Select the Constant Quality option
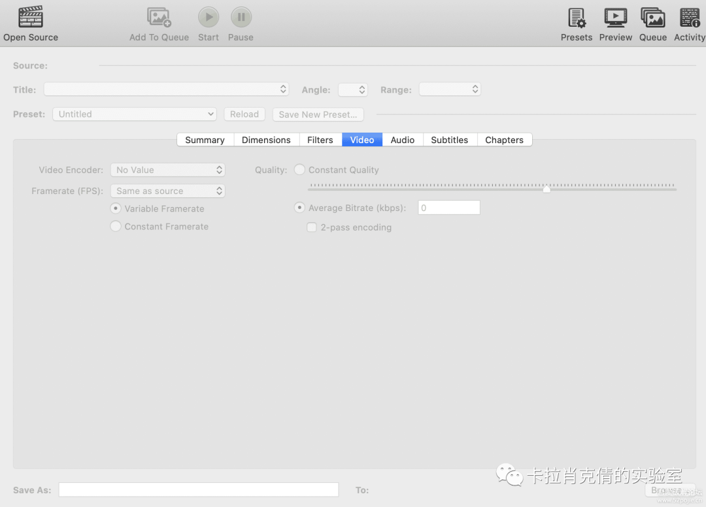The width and height of the screenshot is (706, 507). pyautogui.click(x=299, y=169)
